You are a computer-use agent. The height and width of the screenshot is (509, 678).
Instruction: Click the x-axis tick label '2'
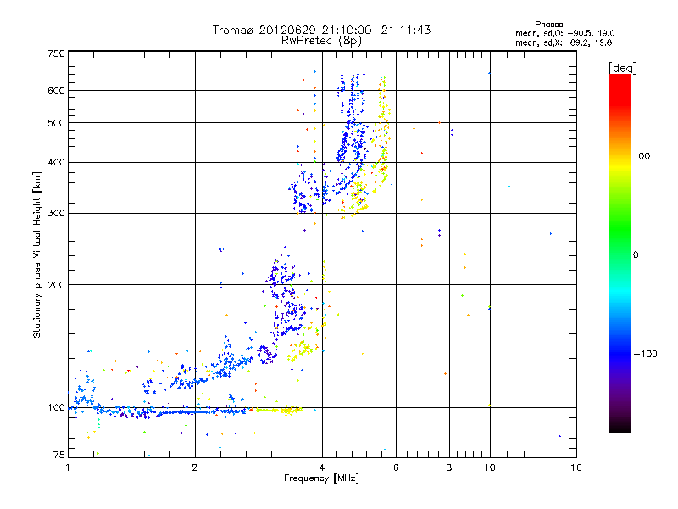coord(195,467)
